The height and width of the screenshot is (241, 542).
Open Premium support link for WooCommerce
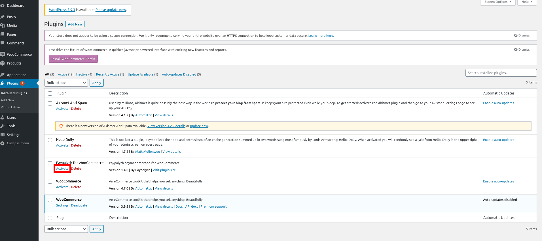[213, 206]
